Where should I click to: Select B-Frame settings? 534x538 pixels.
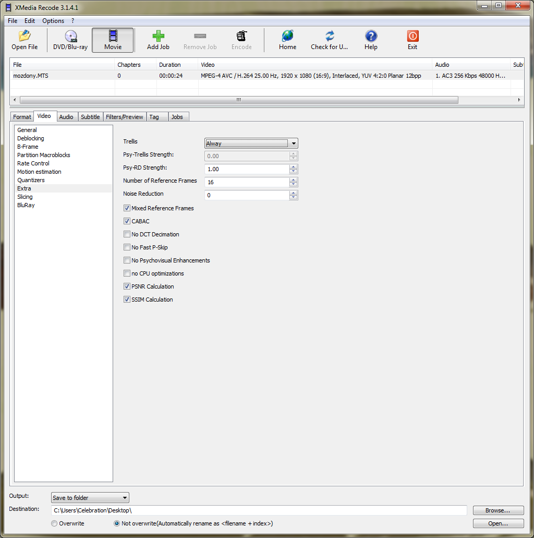click(x=28, y=147)
